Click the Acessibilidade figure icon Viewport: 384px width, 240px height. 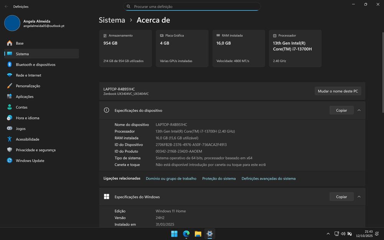coord(10,139)
